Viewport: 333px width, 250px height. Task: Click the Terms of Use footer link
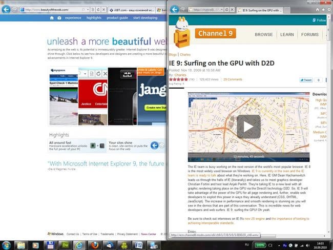pyautogui.click(x=90, y=234)
